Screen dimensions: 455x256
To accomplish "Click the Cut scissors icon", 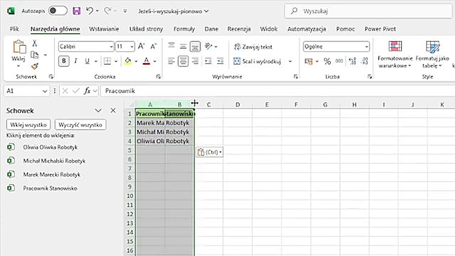I will pos(34,43).
